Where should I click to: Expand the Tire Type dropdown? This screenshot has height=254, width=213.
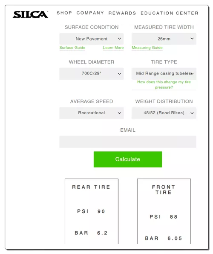164,74
